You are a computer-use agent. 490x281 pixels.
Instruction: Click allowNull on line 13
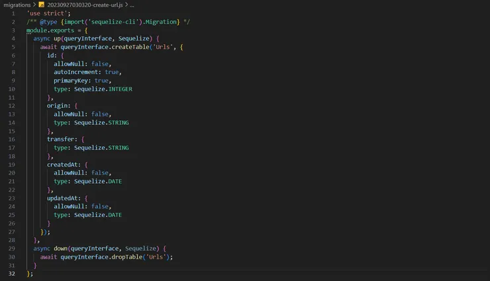point(69,114)
